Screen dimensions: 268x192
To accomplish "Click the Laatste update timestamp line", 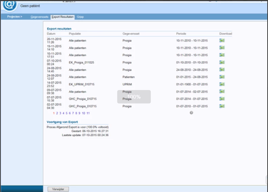I will point(85,135).
